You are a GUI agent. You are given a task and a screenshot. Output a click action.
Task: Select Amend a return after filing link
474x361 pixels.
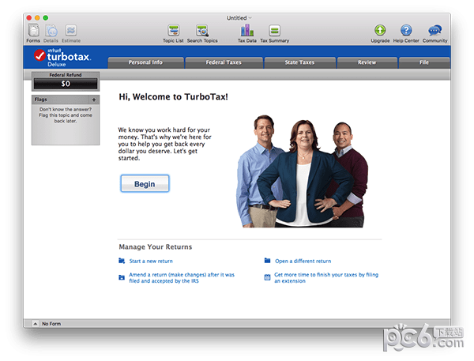[x=182, y=277]
